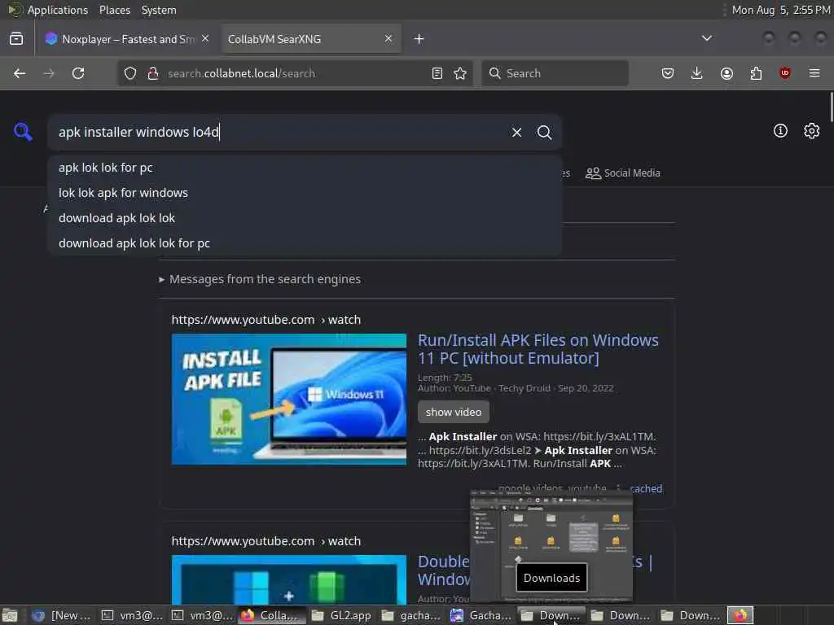834x625 pixels.
Task: Open the Places menu
Action: click(115, 10)
